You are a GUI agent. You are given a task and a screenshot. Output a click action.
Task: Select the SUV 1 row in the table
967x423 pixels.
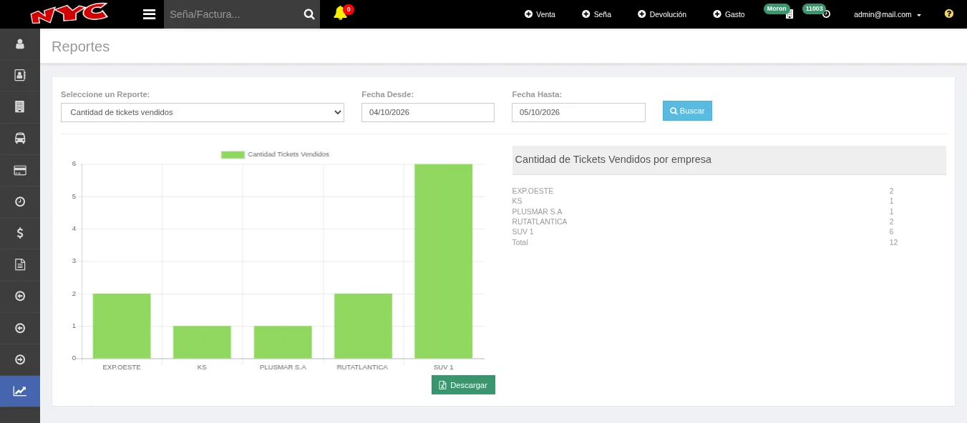click(729, 232)
